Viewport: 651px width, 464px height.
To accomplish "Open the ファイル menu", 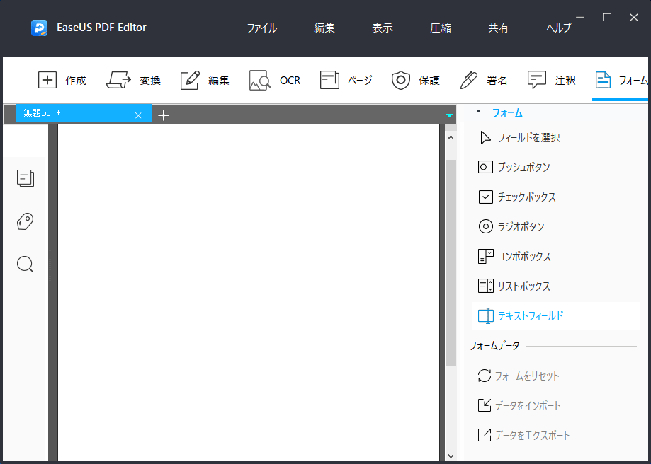I will pyautogui.click(x=261, y=28).
